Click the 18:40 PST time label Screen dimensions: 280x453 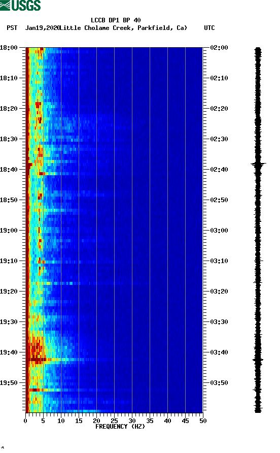coord(9,170)
